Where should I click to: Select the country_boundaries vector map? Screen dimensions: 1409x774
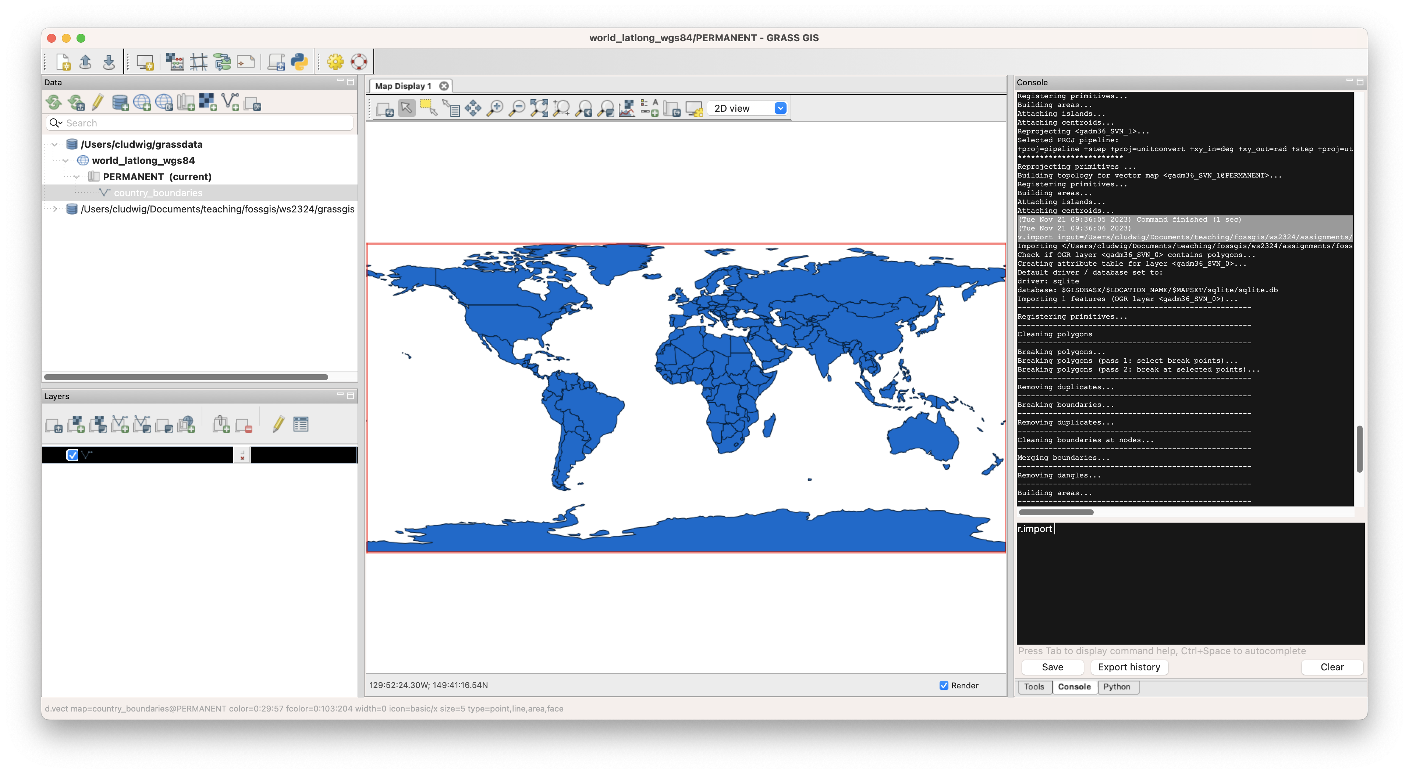(x=158, y=193)
